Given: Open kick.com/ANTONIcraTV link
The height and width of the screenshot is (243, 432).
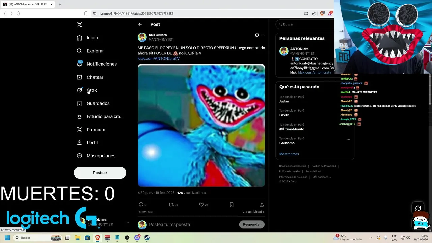Looking at the screenshot, I should 159,58.
